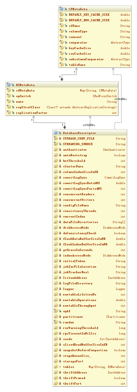
Task: Select the flushDataBufferSizeInMB field
Action: pos(90,239)
